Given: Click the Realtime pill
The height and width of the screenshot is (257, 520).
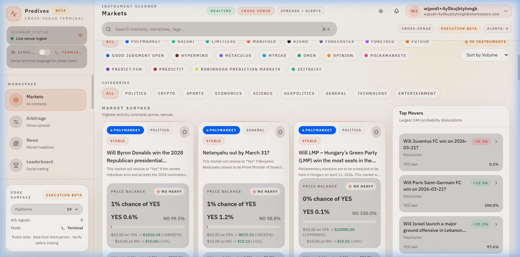Looking at the screenshot, I should (x=221, y=11).
